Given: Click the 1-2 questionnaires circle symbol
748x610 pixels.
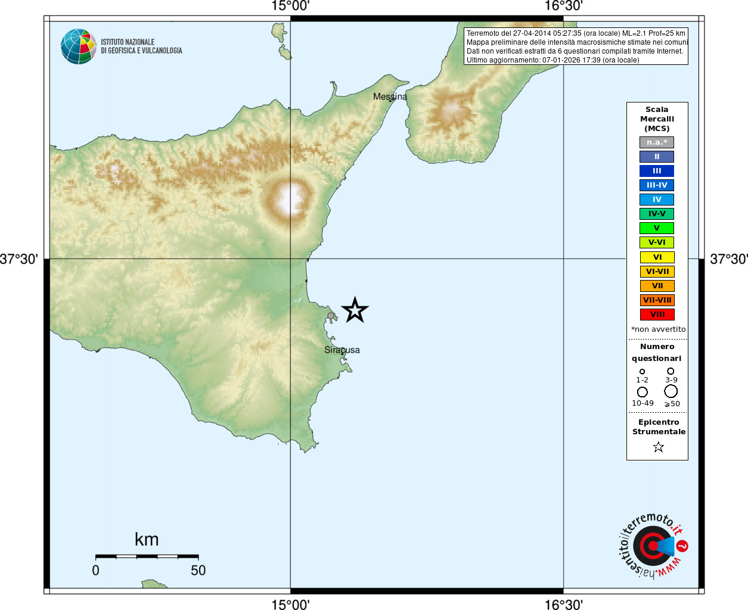Looking at the screenshot, I should [x=642, y=371].
